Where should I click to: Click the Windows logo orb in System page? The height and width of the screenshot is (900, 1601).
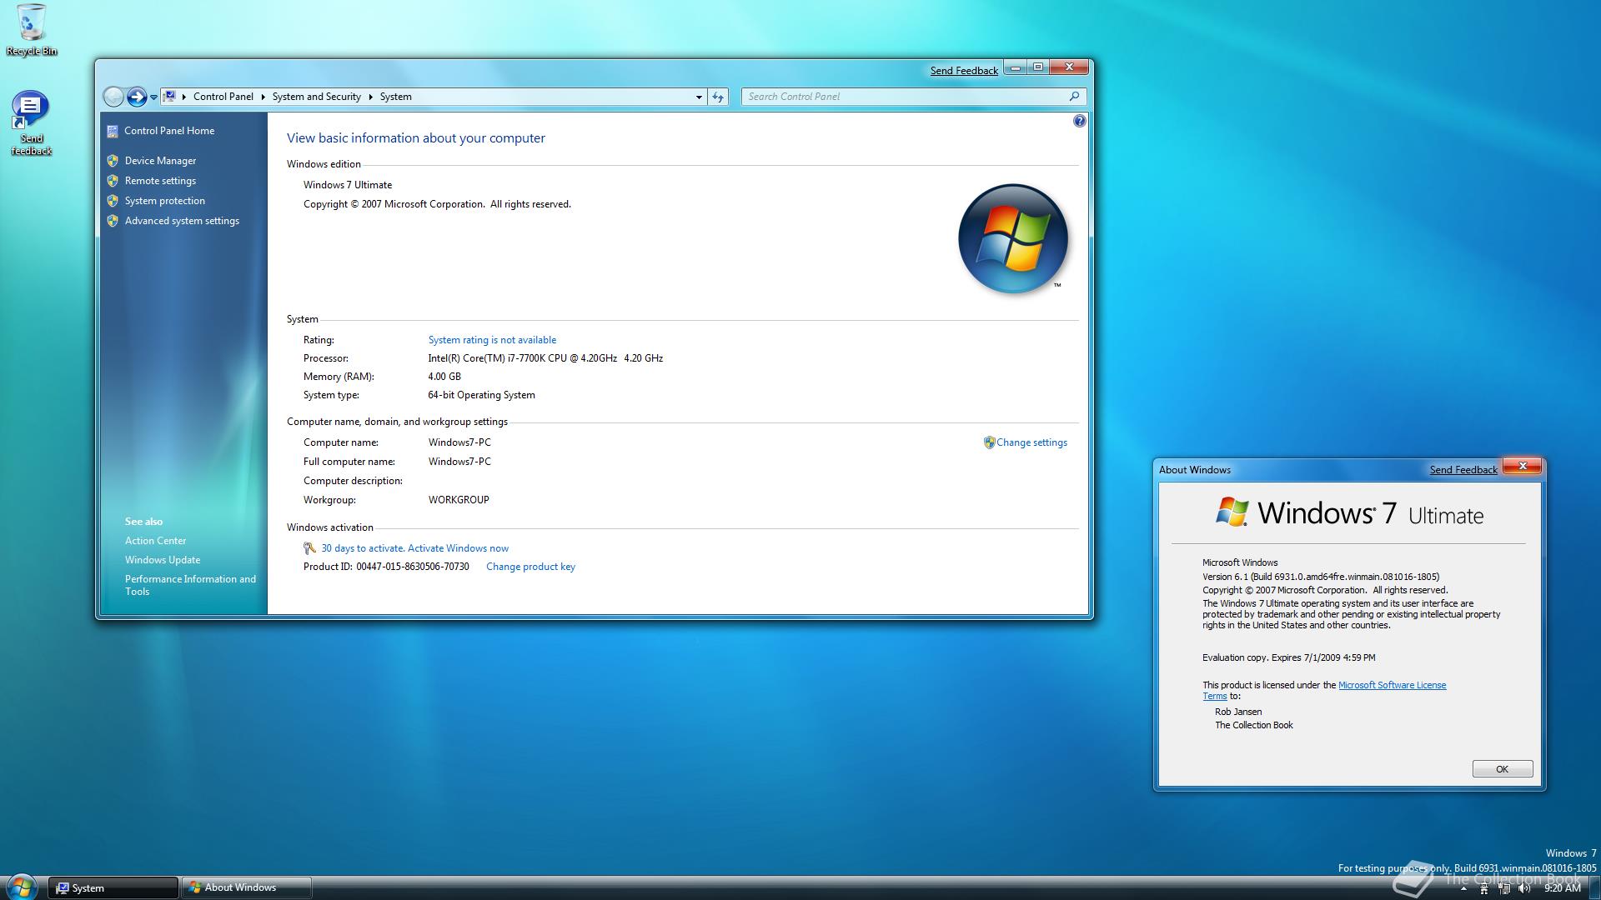coord(1012,238)
